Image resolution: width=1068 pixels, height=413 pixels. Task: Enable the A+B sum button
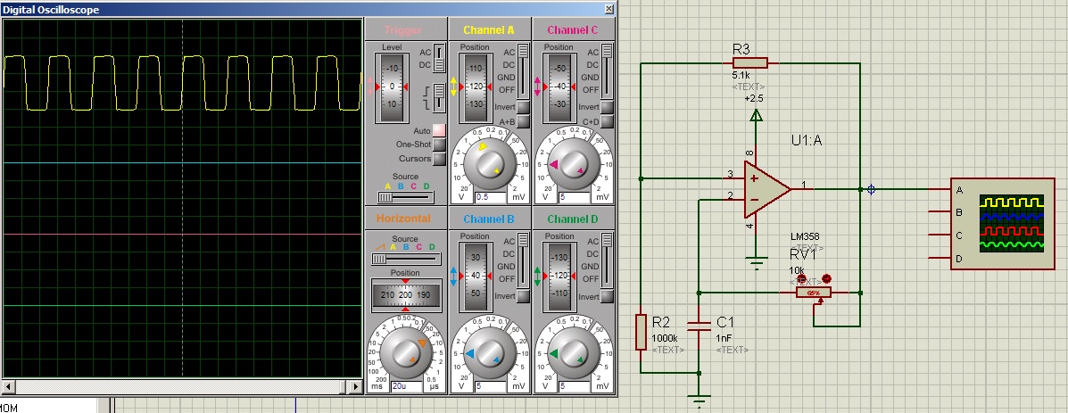[x=523, y=122]
